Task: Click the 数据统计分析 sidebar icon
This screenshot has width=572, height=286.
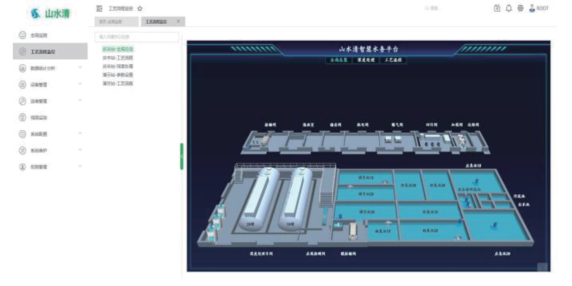Action: click(x=23, y=68)
